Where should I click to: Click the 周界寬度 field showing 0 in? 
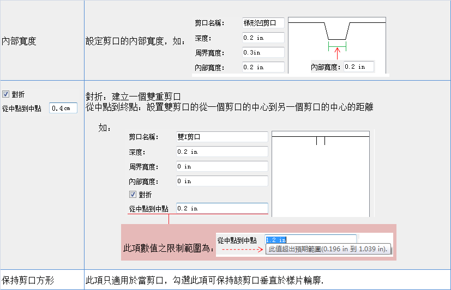[x=221, y=166]
